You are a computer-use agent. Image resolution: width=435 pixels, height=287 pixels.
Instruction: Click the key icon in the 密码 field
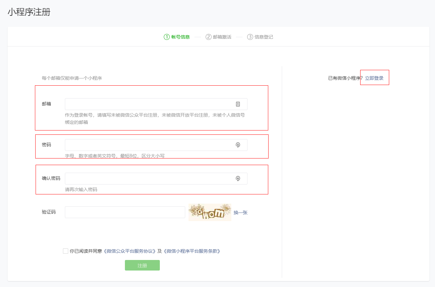click(x=238, y=145)
